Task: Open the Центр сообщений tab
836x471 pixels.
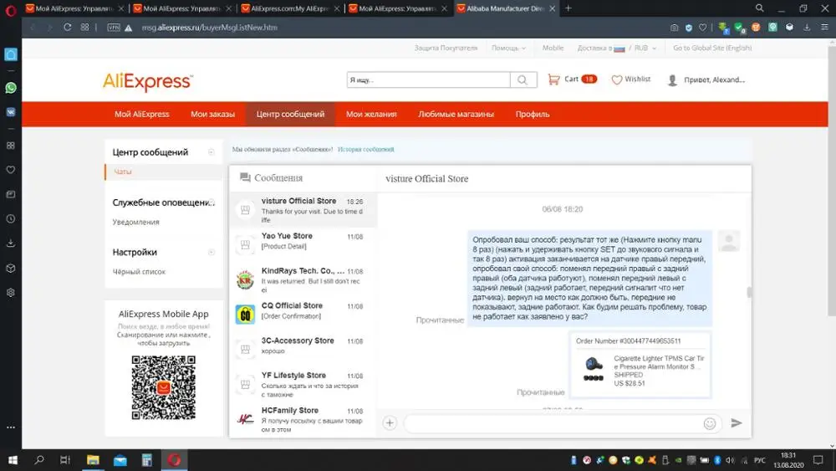Action: pyautogui.click(x=290, y=114)
